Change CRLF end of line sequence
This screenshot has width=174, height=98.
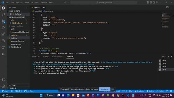(130, 91)
